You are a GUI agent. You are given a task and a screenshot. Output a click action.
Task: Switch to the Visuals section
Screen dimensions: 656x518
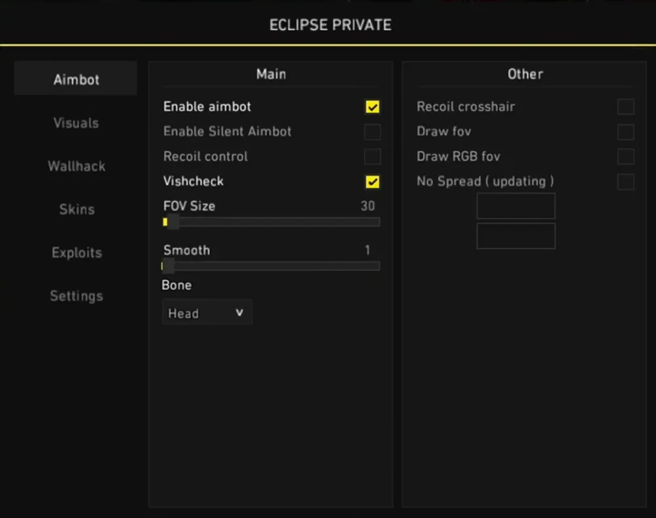76,123
